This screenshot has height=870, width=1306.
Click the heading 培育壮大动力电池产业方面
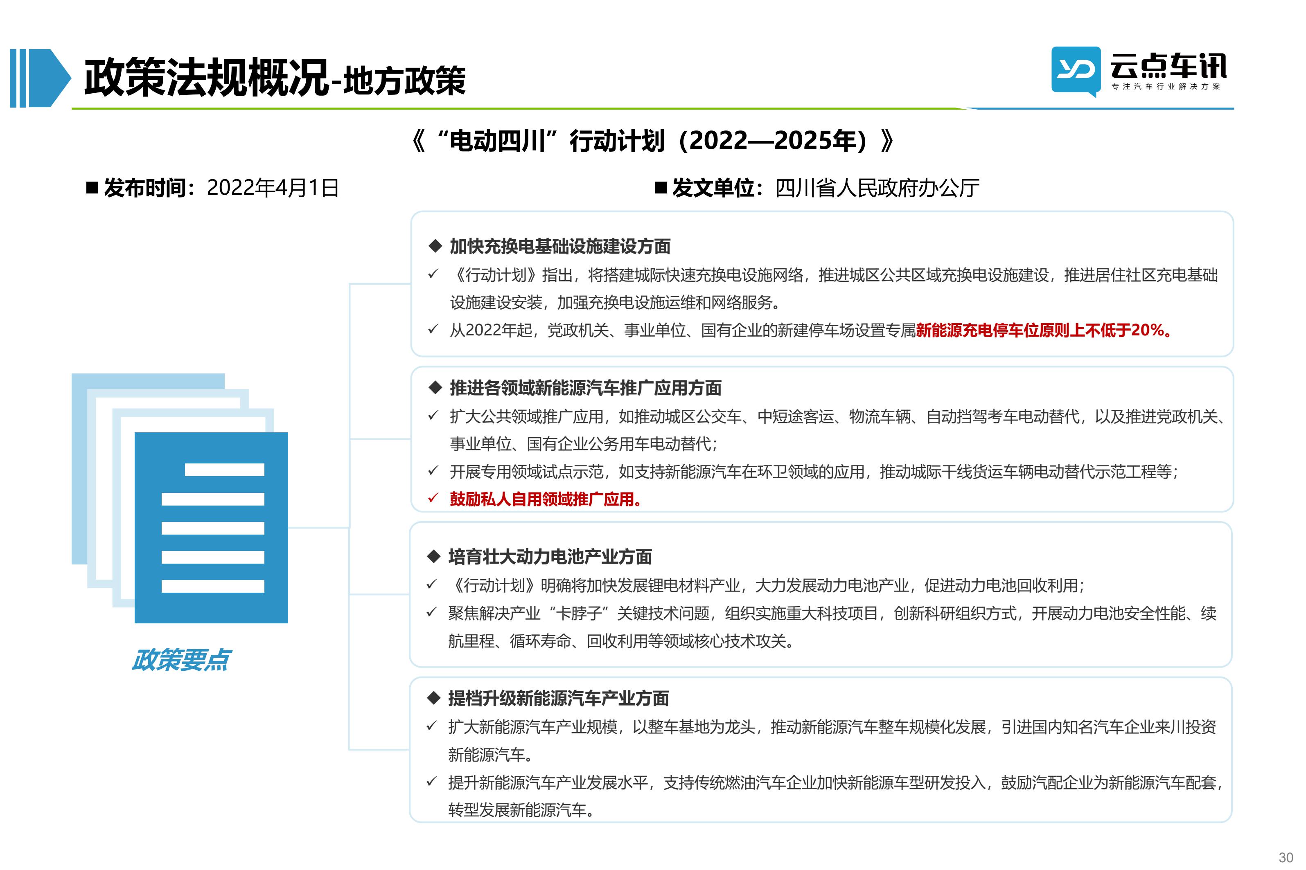[x=550, y=557]
